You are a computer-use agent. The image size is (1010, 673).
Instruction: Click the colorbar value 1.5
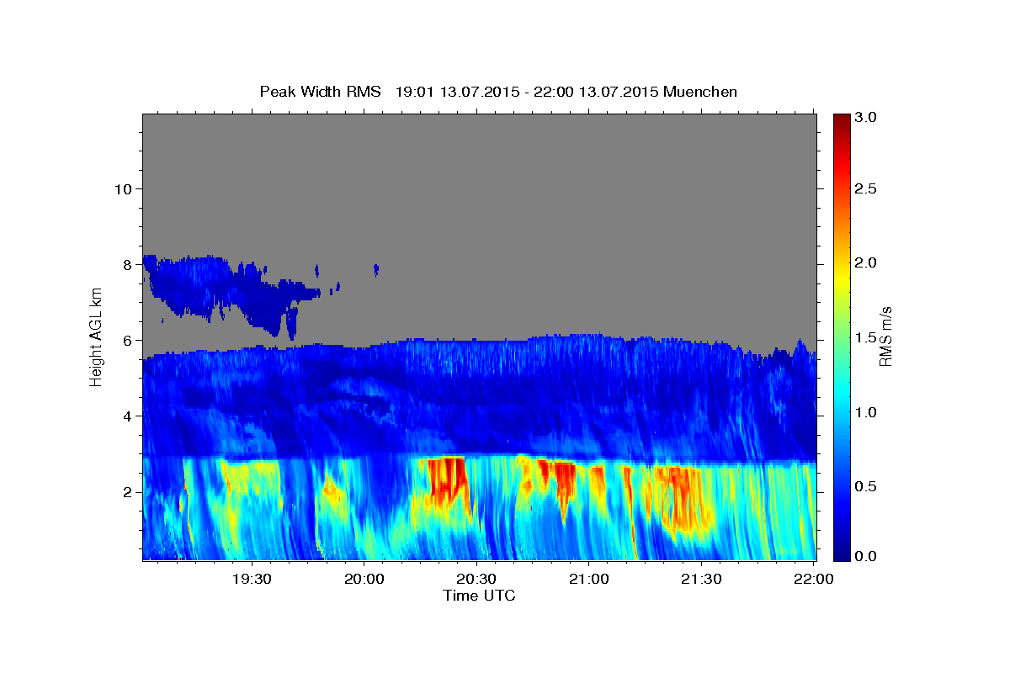click(x=865, y=336)
